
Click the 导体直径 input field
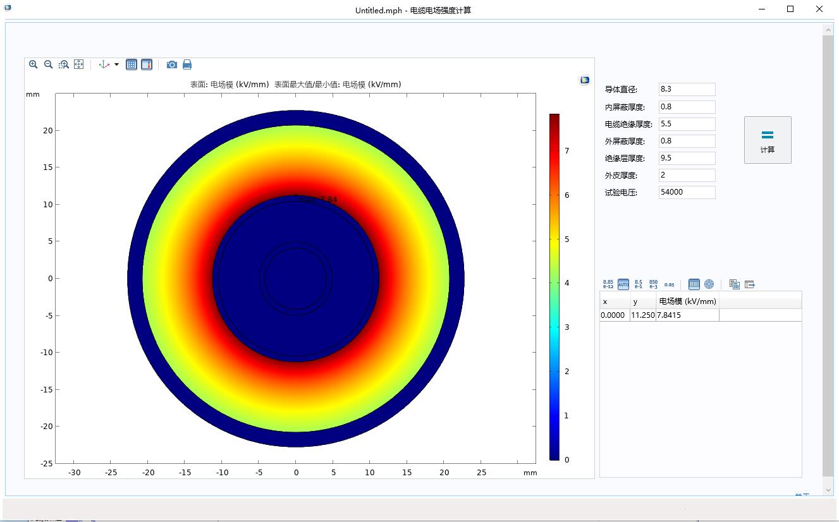[x=687, y=90]
